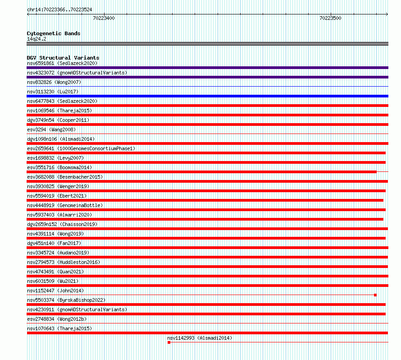Click the red bar under nsv1070643

pos(207,333)
